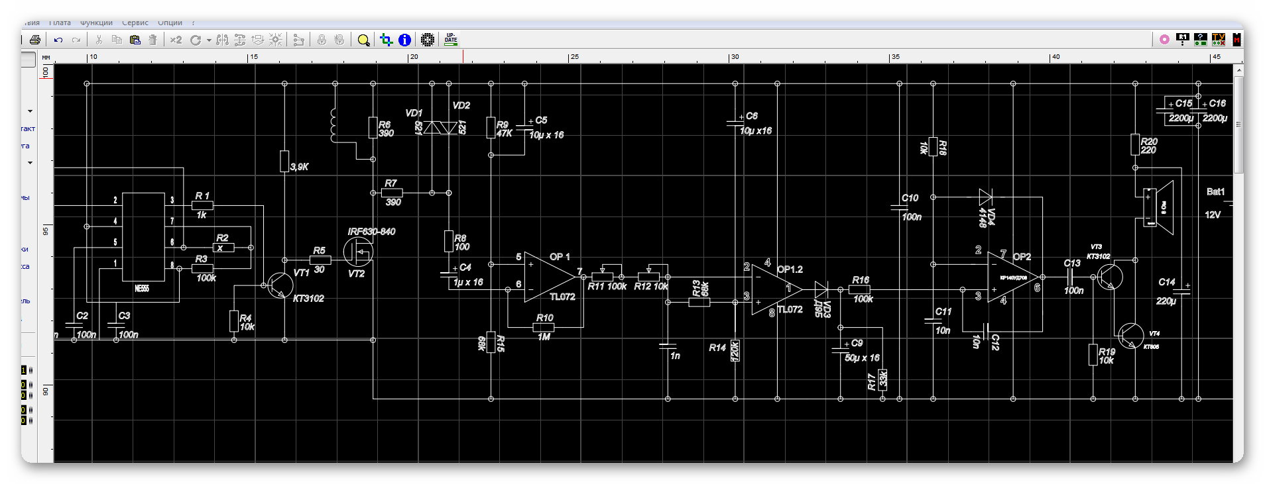The width and height of the screenshot is (1265, 484).
Task: Expand the upper left sidebar dropdown arrow
Action: point(30,111)
